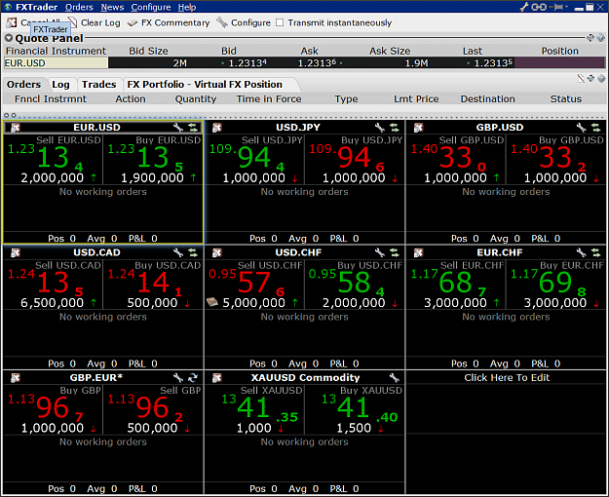Click the Time in Force column header

[269, 99]
